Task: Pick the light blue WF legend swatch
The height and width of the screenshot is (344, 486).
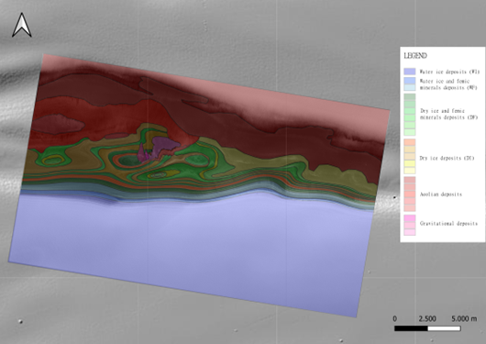Action: click(x=410, y=87)
